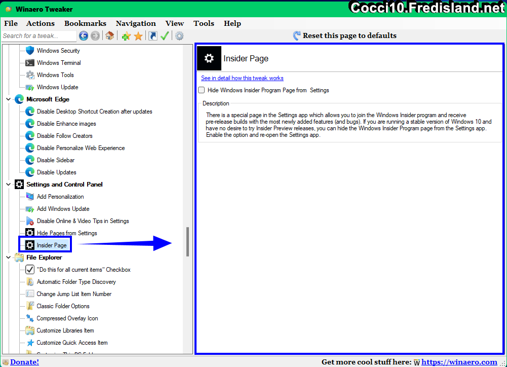Screen dimensions: 507x367
Task: Select Disable Follow Creators item
Action: click(x=65, y=136)
